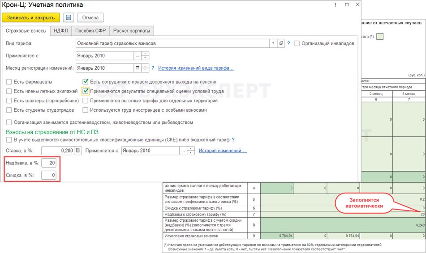Viewport: 426px width, 253px height.
Task: Click help question mark next to СКЕ checkbox
Action: [233, 140]
